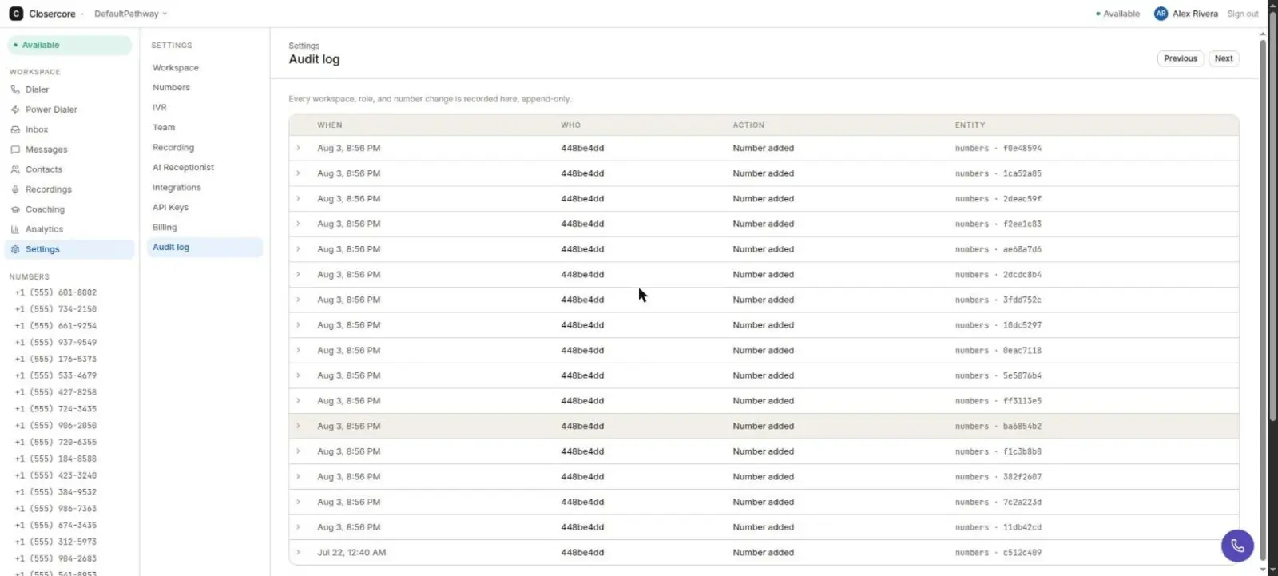Click the Available status in top bar
This screenshot has width=1278, height=576.
(x=1117, y=14)
